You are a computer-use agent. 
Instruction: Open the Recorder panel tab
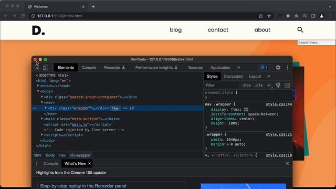point(114,68)
